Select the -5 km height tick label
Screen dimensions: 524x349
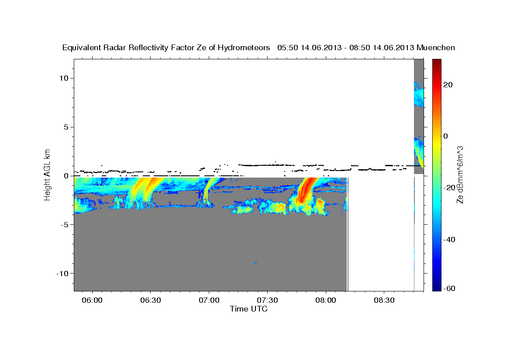(65, 224)
